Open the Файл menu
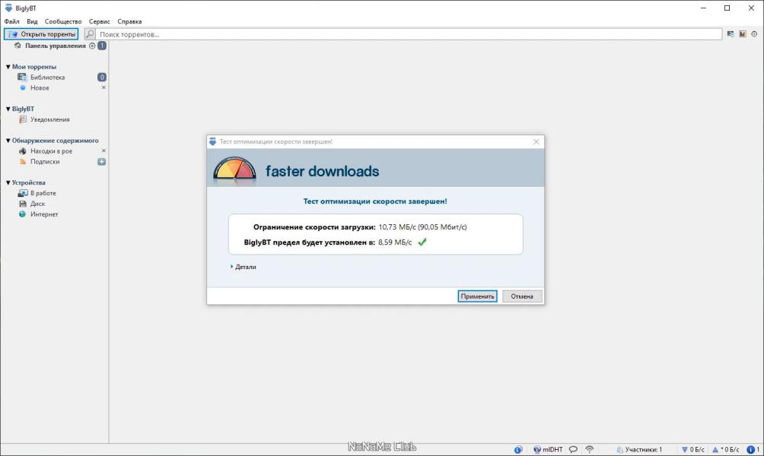764x456 pixels. tap(11, 21)
